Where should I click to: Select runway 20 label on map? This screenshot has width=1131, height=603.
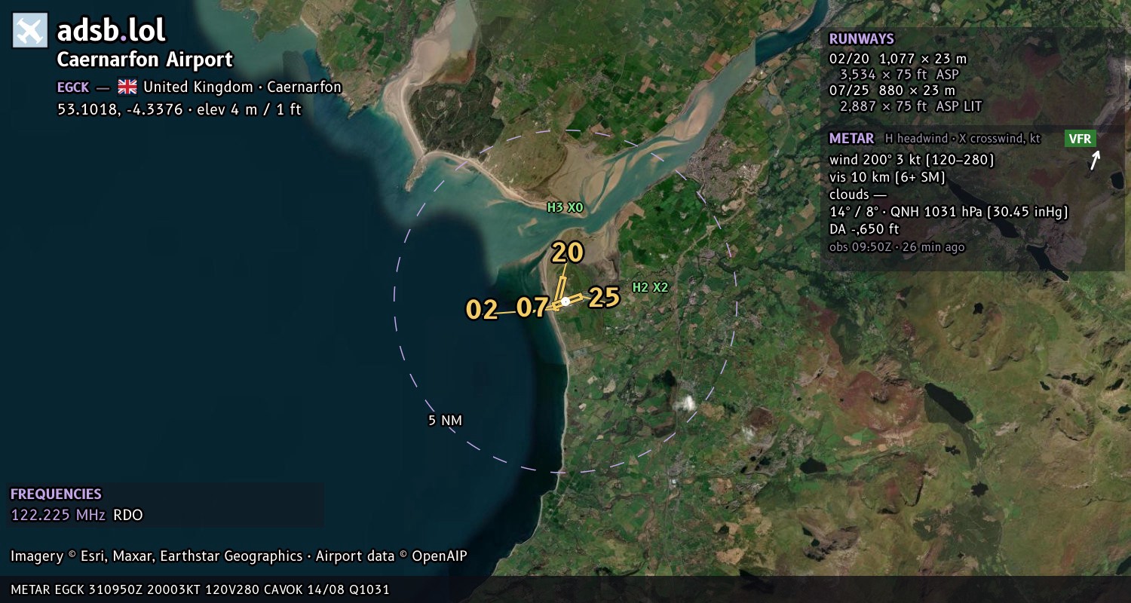pyautogui.click(x=567, y=253)
